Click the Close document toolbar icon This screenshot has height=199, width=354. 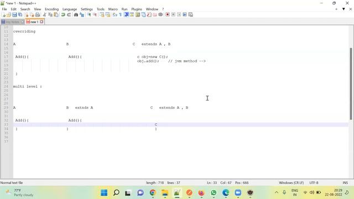point(27,15)
